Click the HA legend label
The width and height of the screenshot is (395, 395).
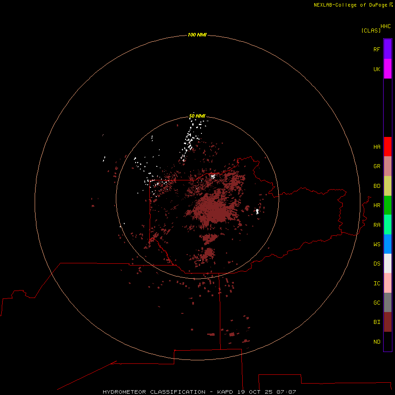(377, 147)
